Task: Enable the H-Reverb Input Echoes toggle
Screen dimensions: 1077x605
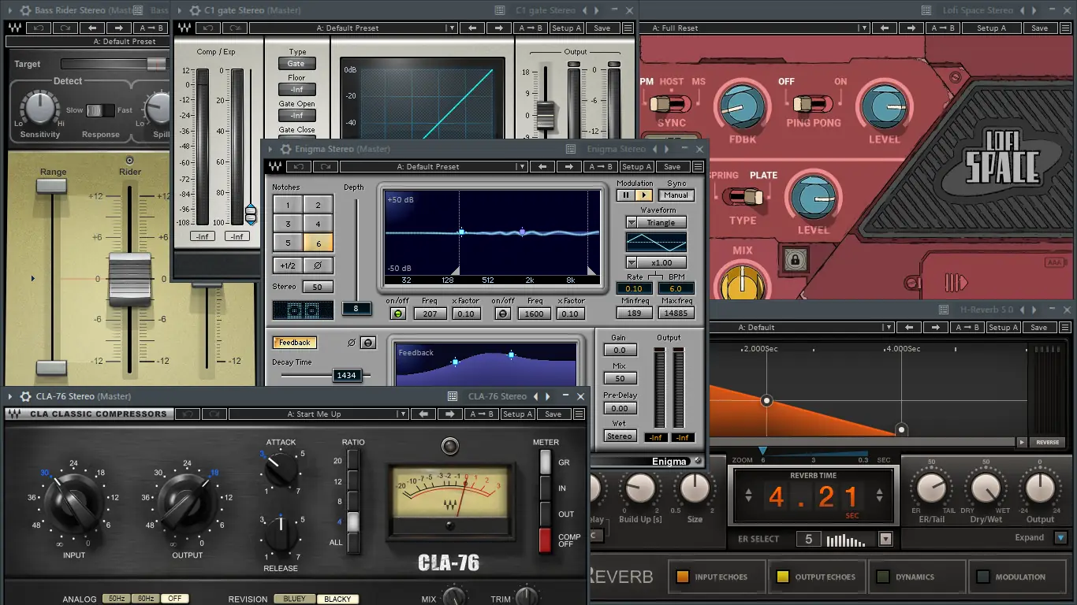Action: [x=683, y=577]
